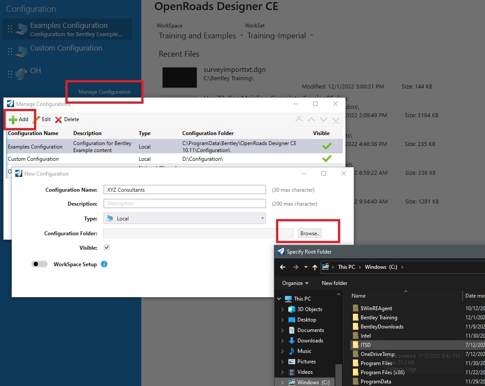The width and height of the screenshot is (485, 386).
Task: Select the $WinREAgent folder
Action: [x=376, y=308]
